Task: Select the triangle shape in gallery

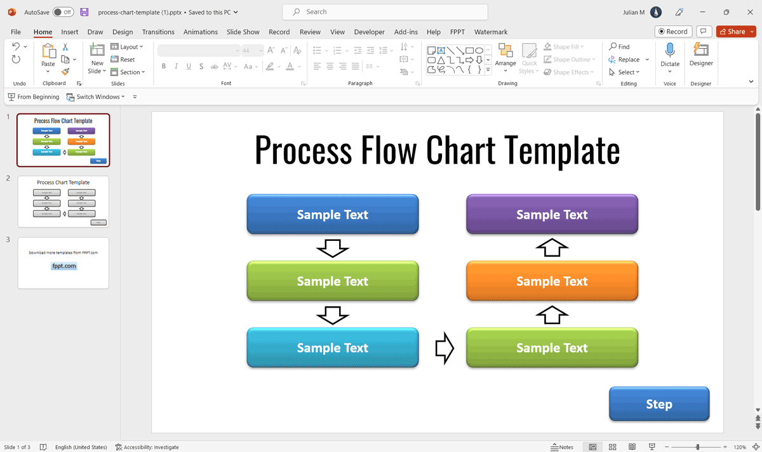Action: click(x=441, y=60)
